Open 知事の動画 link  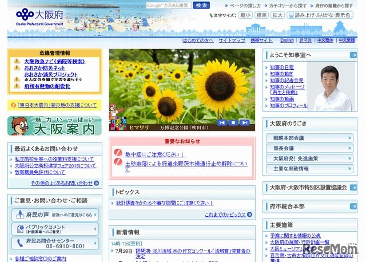(282, 99)
